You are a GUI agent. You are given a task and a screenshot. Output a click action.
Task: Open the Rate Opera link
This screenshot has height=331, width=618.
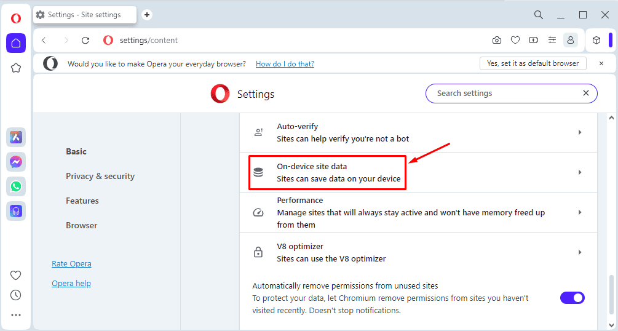click(x=71, y=263)
